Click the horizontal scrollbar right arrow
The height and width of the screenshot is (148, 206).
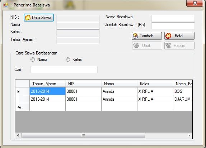point(189,135)
